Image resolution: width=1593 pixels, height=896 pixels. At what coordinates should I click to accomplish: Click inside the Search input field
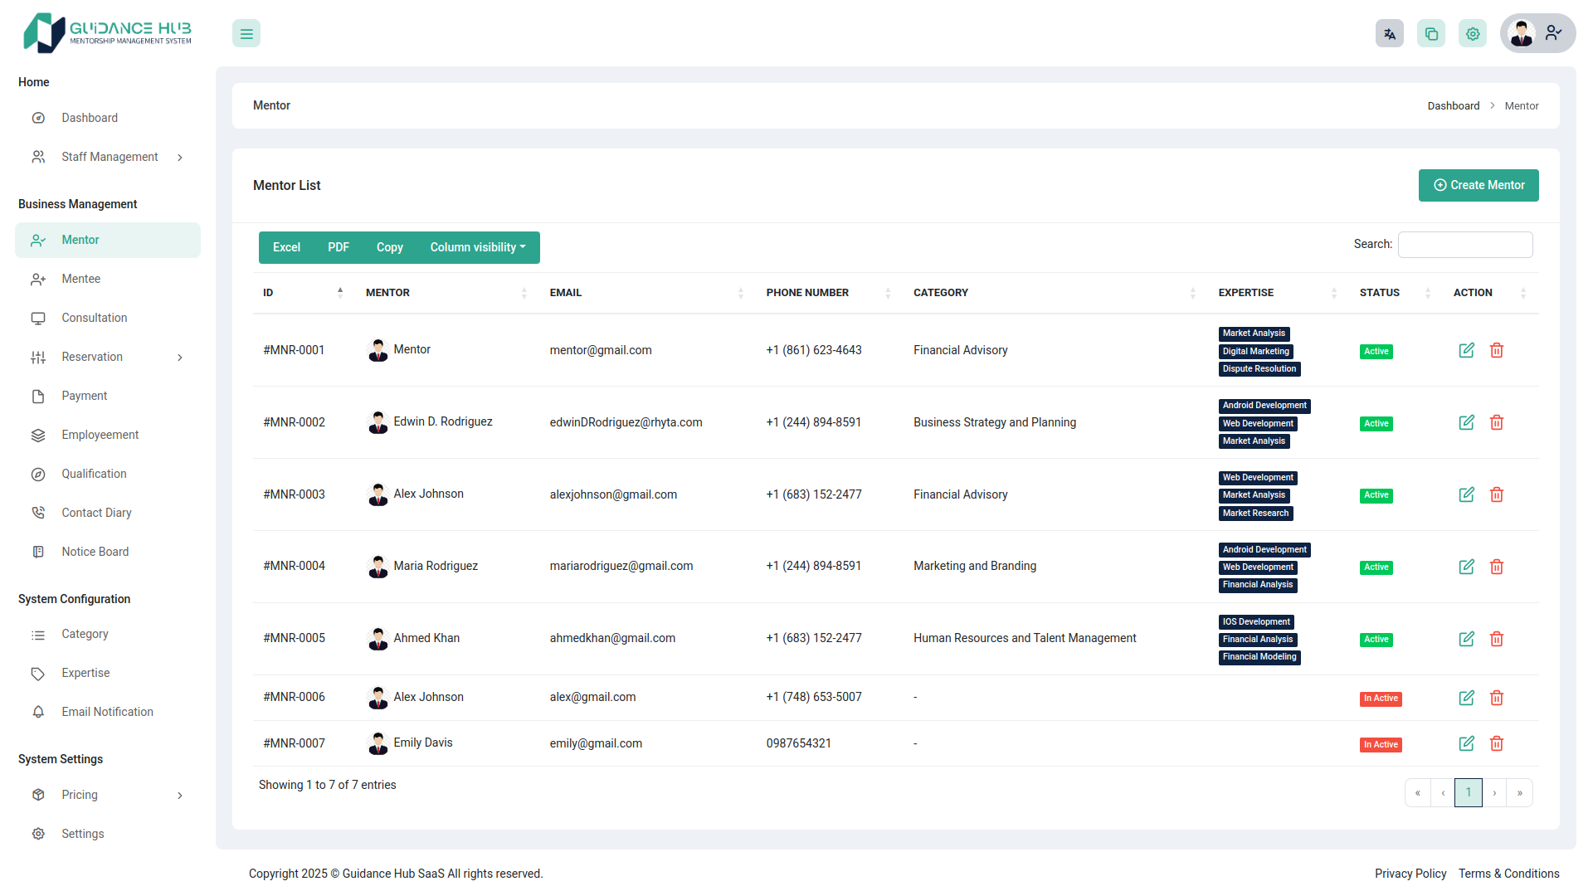tap(1465, 244)
